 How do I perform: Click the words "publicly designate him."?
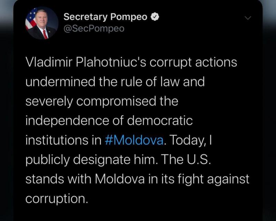(x=91, y=160)
